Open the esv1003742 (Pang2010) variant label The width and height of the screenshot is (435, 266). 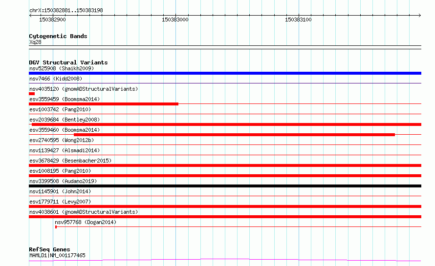tap(60, 109)
